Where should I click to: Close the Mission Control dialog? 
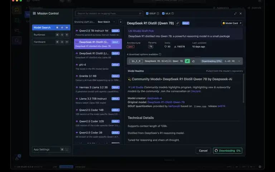(241, 14)
